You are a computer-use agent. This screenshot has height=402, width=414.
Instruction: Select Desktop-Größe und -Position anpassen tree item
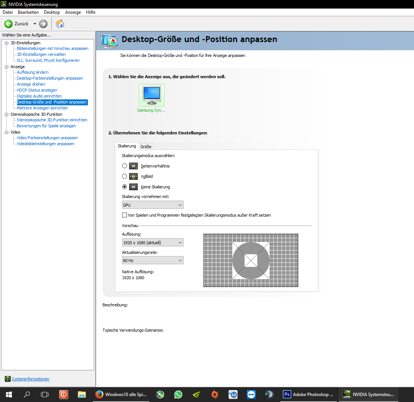[52, 102]
